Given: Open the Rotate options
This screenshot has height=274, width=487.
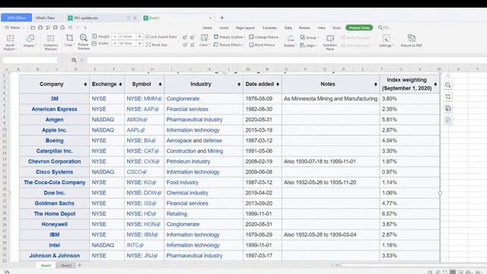Looking at the screenshot, I should point(290,40).
